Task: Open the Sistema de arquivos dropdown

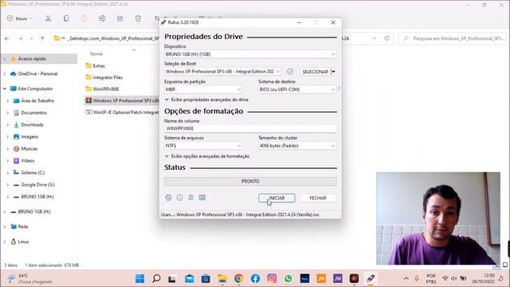Action: pyautogui.click(x=203, y=145)
